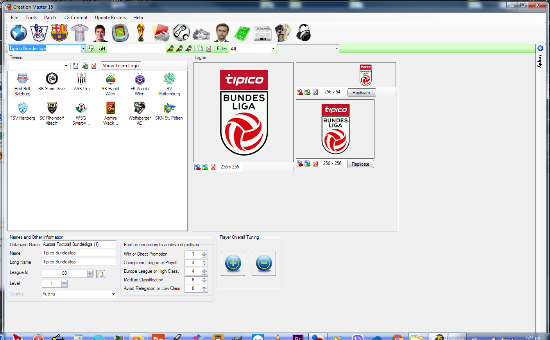Import image for large 256 x 256 logo
550x340 pixels.
coord(197,167)
